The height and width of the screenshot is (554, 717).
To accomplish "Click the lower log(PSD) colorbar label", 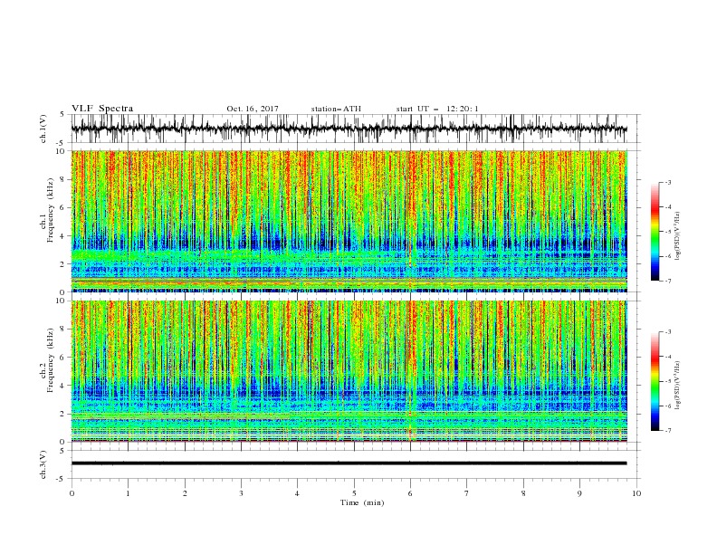I will coord(677,385).
